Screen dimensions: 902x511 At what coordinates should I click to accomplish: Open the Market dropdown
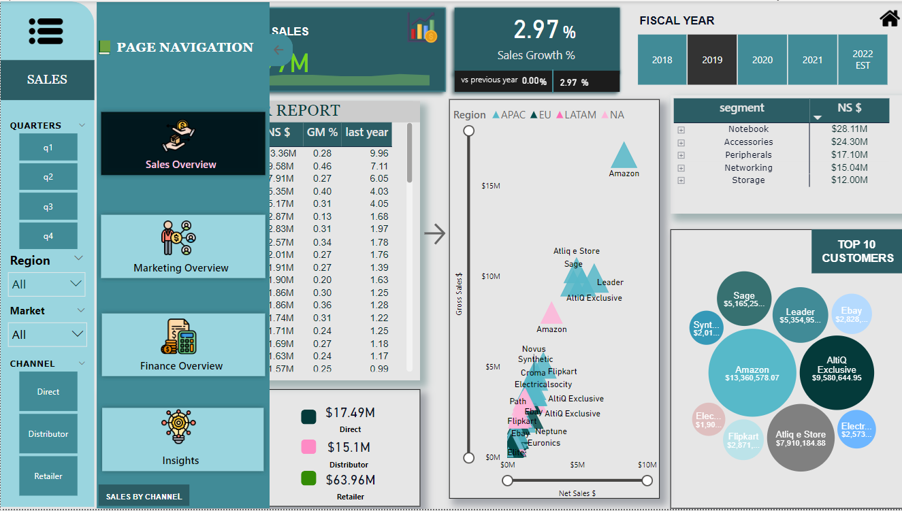[47, 334]
